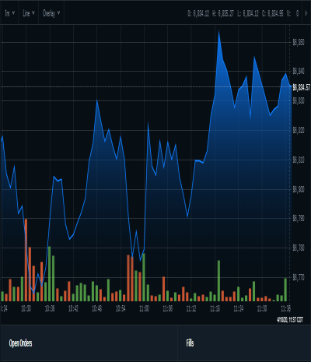Click the 10:42 time axis label

(73, 308)
